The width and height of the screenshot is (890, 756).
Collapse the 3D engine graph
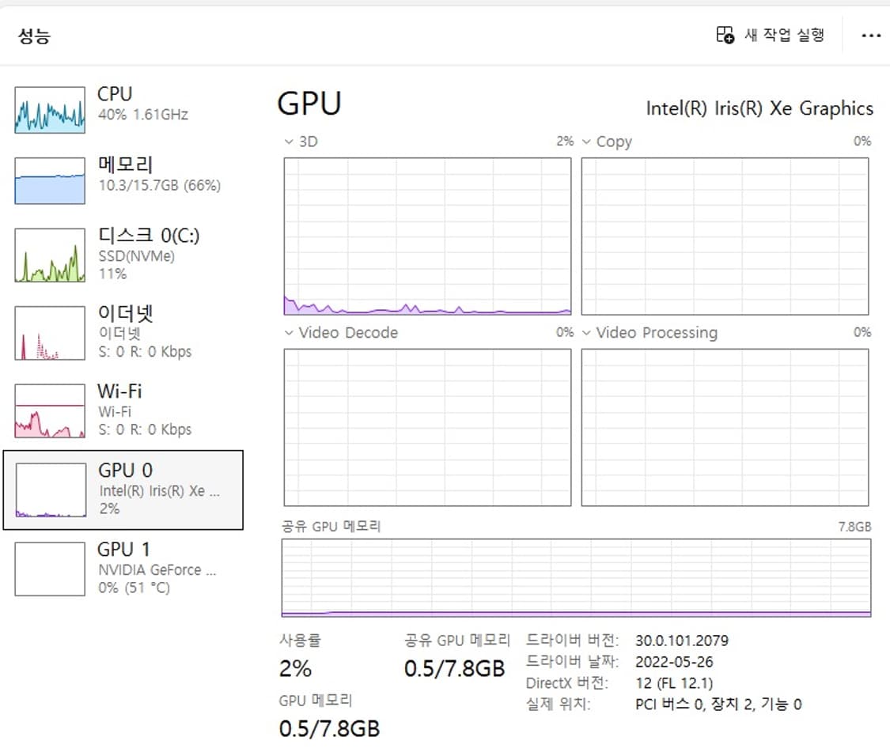click(x=288, y=142)
